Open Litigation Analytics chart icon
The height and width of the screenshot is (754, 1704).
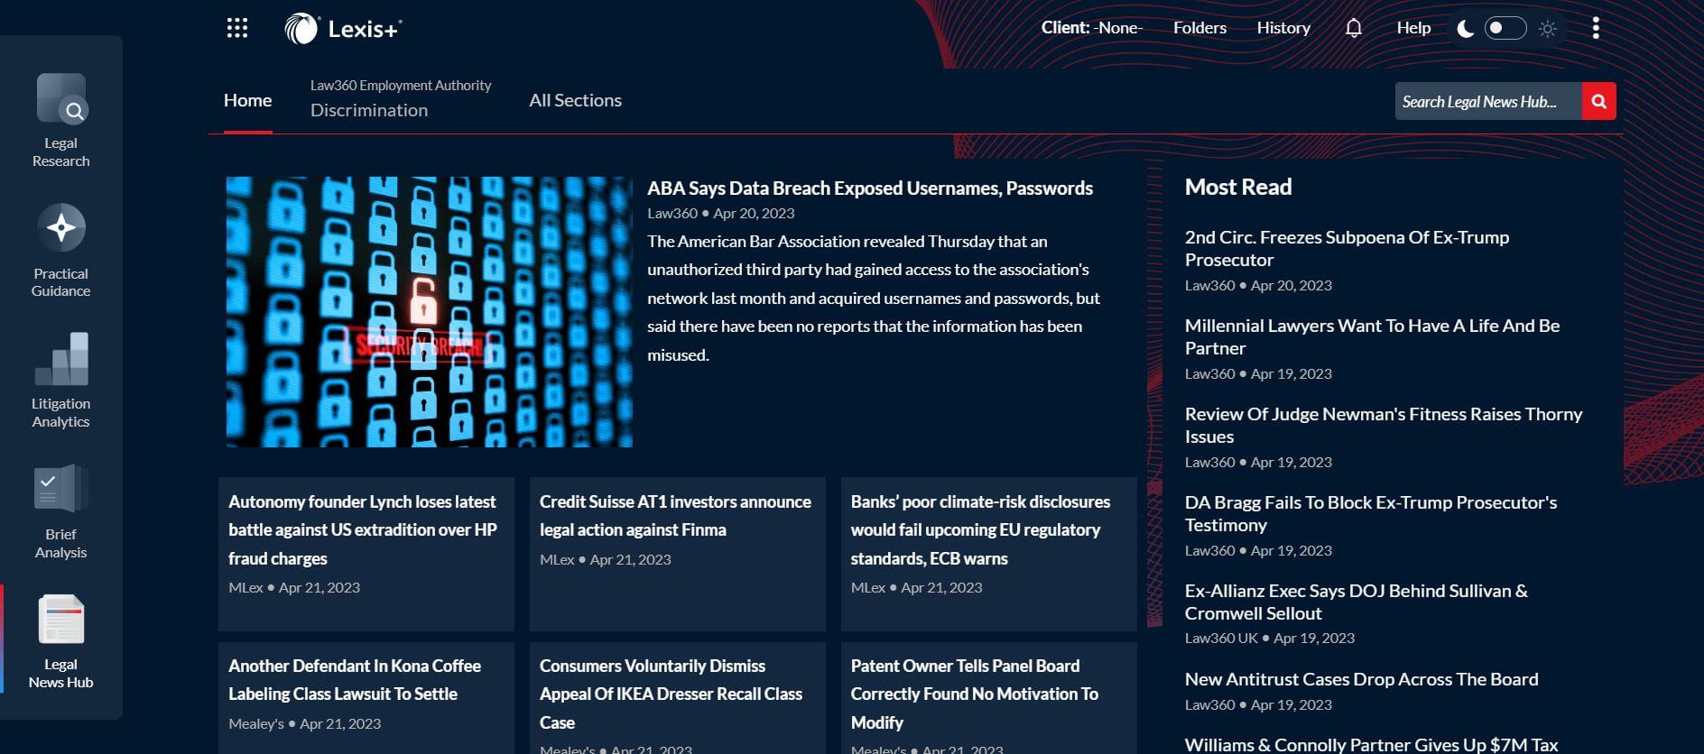[61, 359]
